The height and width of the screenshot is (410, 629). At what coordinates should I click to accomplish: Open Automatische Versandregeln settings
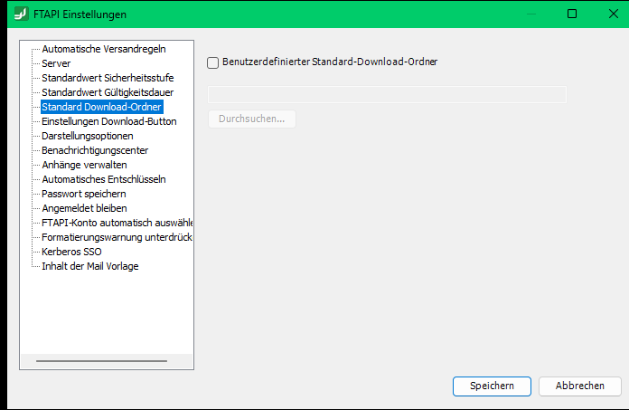(x=104, y=49)
